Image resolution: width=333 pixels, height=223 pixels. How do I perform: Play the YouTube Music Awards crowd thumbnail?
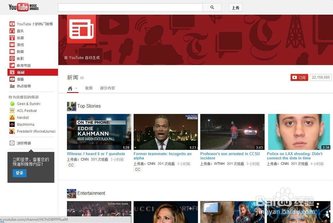tap(99, 212)
